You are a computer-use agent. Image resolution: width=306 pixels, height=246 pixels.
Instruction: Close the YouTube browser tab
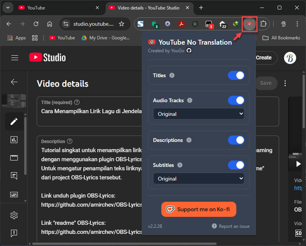tap(97, 8)
